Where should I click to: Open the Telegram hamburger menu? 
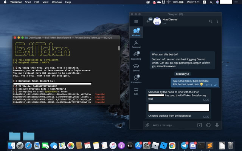click(x=136, y=21)
